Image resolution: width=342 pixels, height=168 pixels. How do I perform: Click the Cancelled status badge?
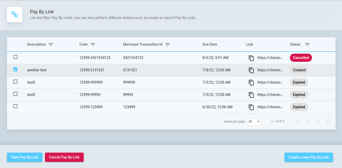click(x=301, y=58)
